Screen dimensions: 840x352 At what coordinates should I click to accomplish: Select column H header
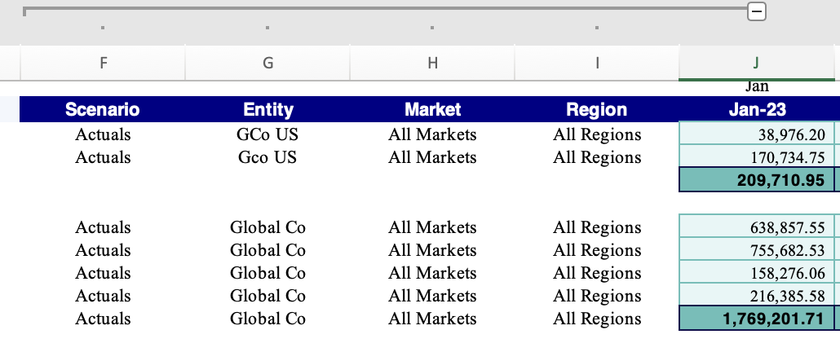[432, 63]
